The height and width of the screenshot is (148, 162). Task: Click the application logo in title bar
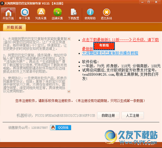tap(2, 3)
